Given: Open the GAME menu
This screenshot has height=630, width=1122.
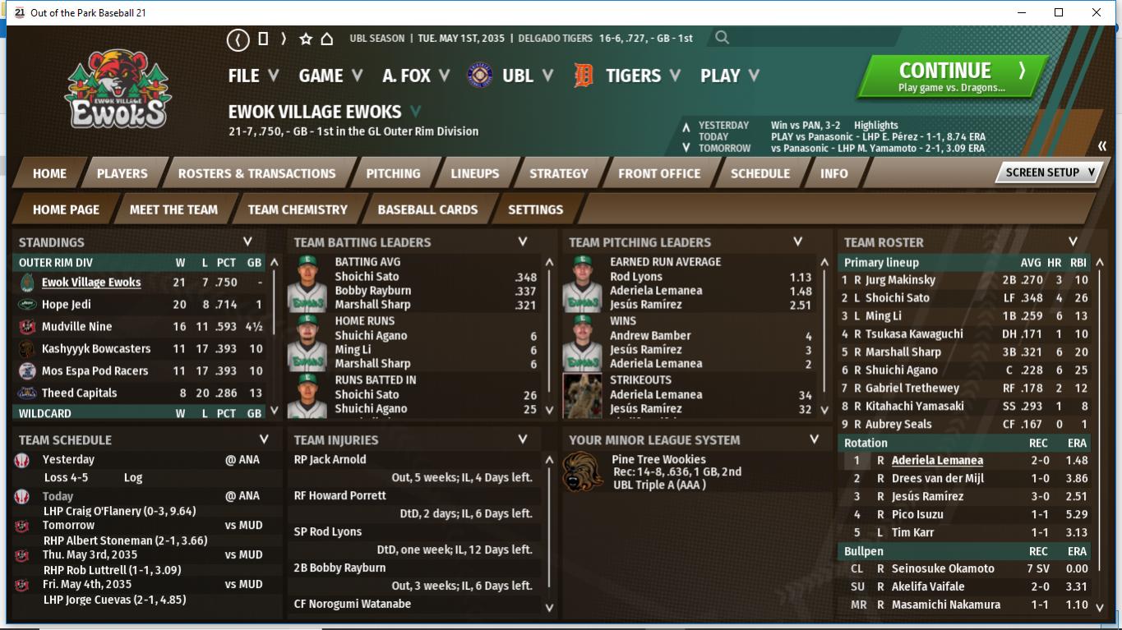Looking at the screenshot, I should pyautogui.click(x=330, y=76).
